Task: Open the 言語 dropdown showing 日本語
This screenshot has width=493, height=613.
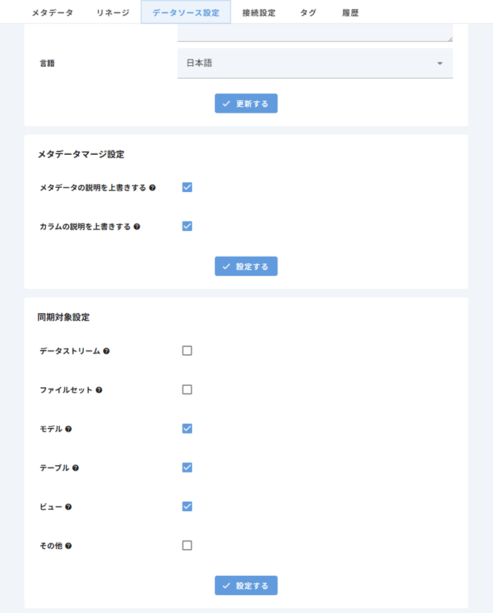Action: [315, 63]
